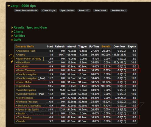
Task: Expand True Bearing row arrow
Action: 16,117
